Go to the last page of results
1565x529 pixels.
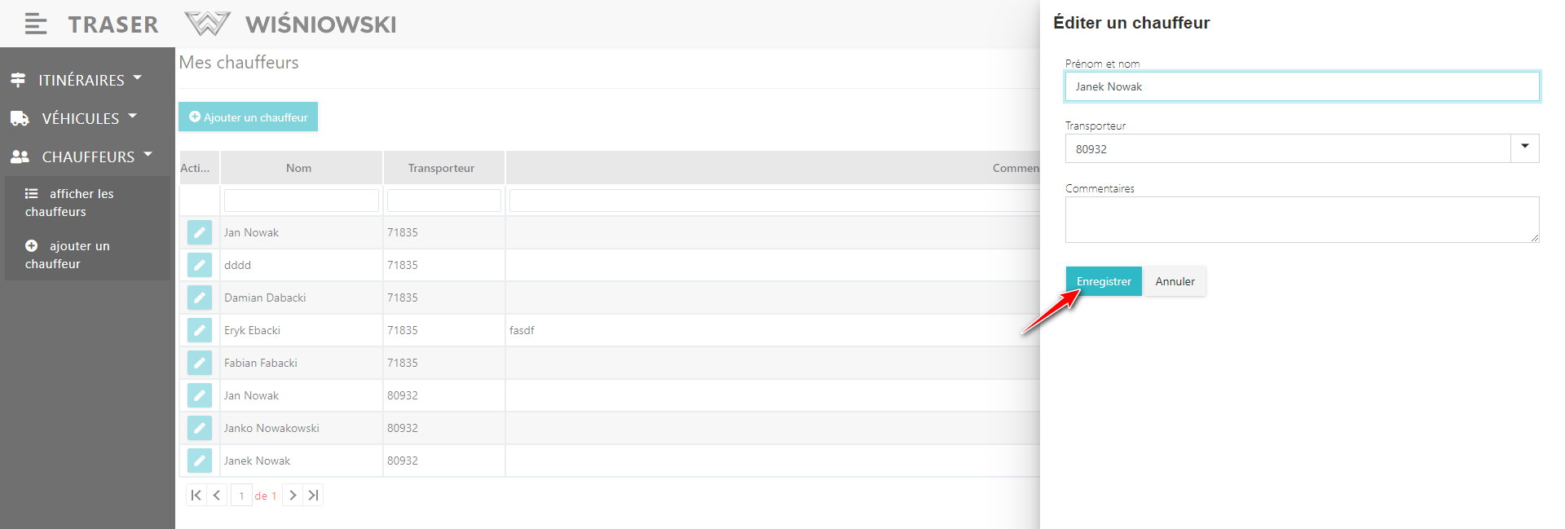tap(313, 496)
